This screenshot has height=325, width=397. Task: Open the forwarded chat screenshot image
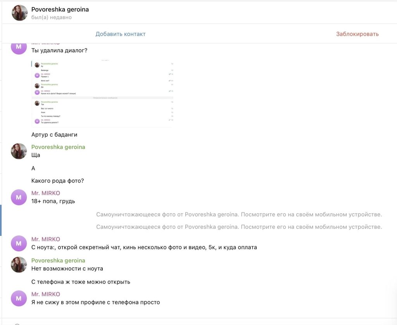click(102, 93)
